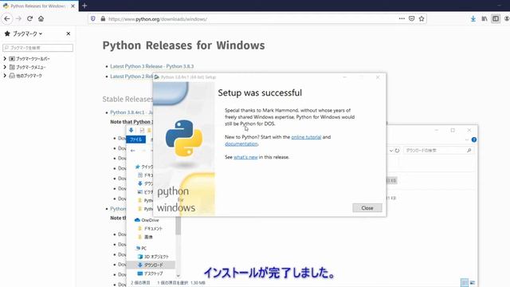The height and width of the screenshot is (287, 510).
Task: Go to the Firefox home page icon
Action: 41,19
